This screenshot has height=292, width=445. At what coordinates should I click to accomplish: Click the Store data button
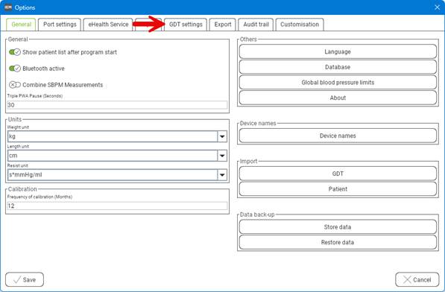click(338, 226)
